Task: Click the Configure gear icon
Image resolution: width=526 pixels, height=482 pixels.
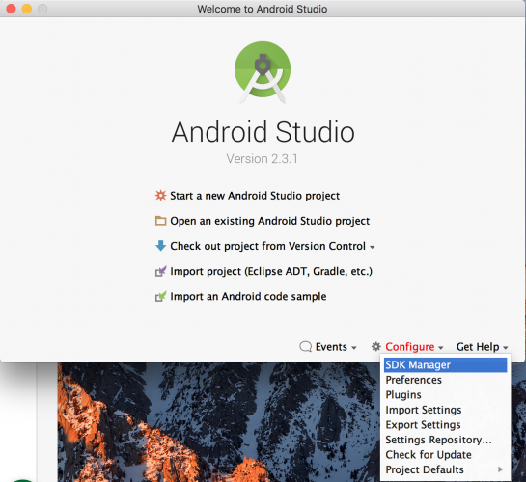Action: [x=376, y=346]
